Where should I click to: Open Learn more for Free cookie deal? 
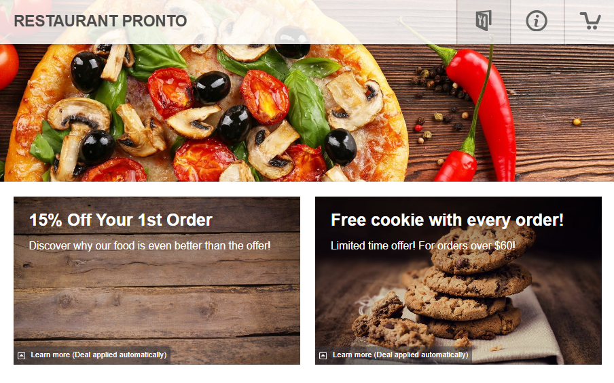400,355
